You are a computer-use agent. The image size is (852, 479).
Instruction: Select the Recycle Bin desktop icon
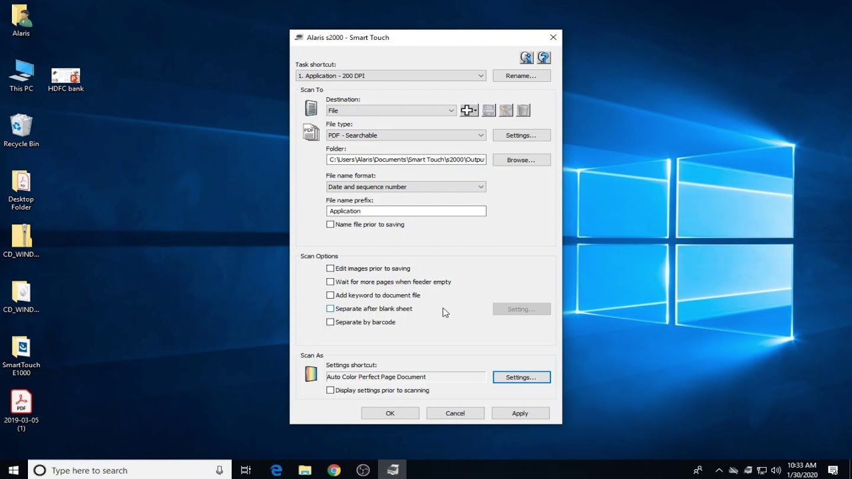click(21, 130)
